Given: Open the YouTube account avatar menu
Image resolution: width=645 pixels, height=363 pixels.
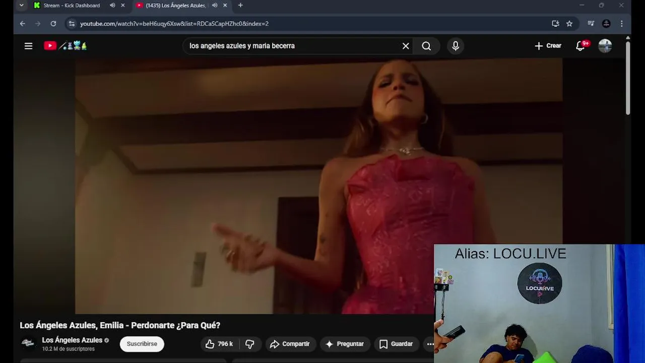Looking at the screenshot, I should click(605, 46).
